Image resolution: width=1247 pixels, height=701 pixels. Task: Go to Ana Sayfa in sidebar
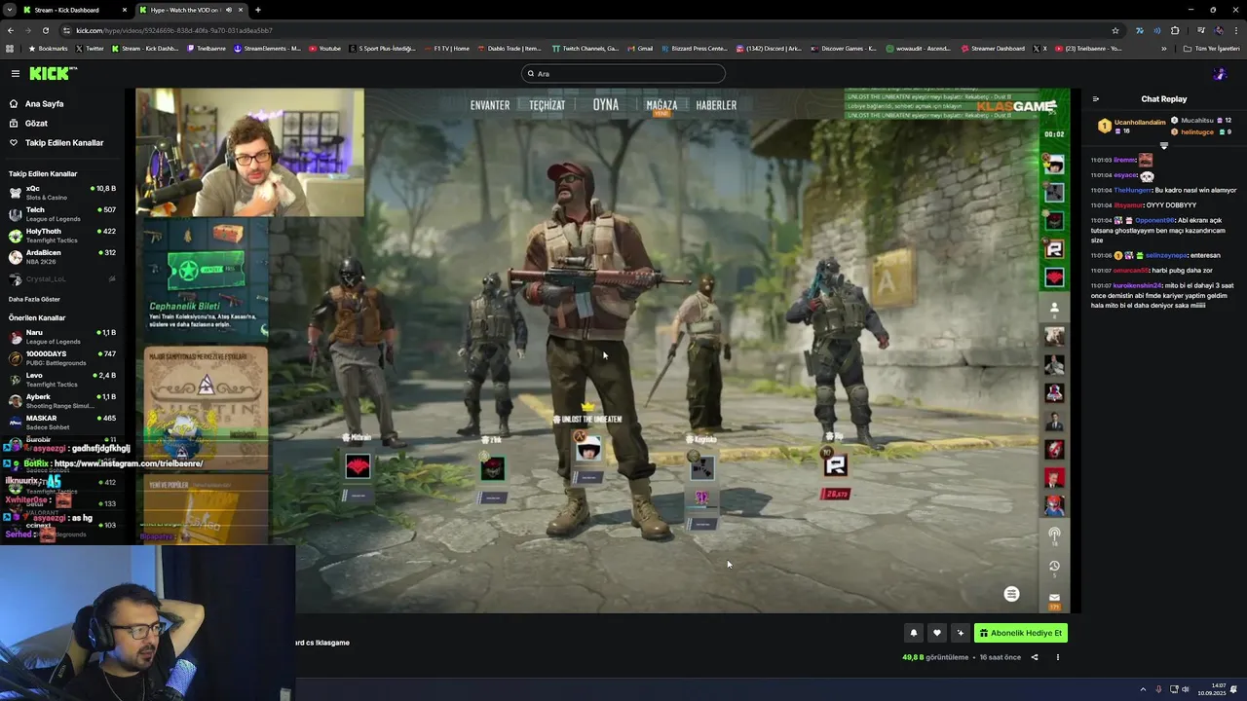pyautogui.click(x=36, y=103)
